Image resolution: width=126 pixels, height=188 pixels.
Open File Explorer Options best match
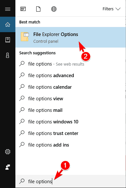point(71,37)
